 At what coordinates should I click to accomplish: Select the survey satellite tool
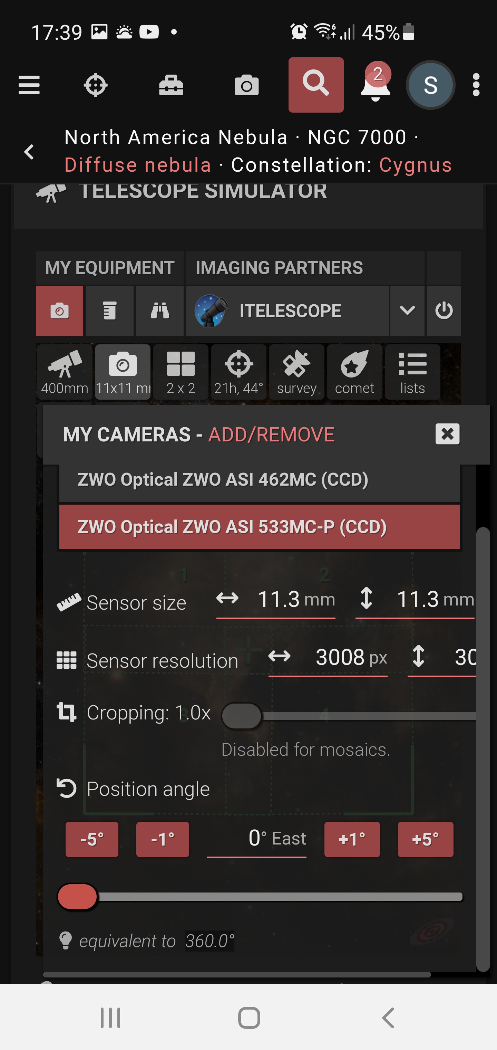point(296,372)
